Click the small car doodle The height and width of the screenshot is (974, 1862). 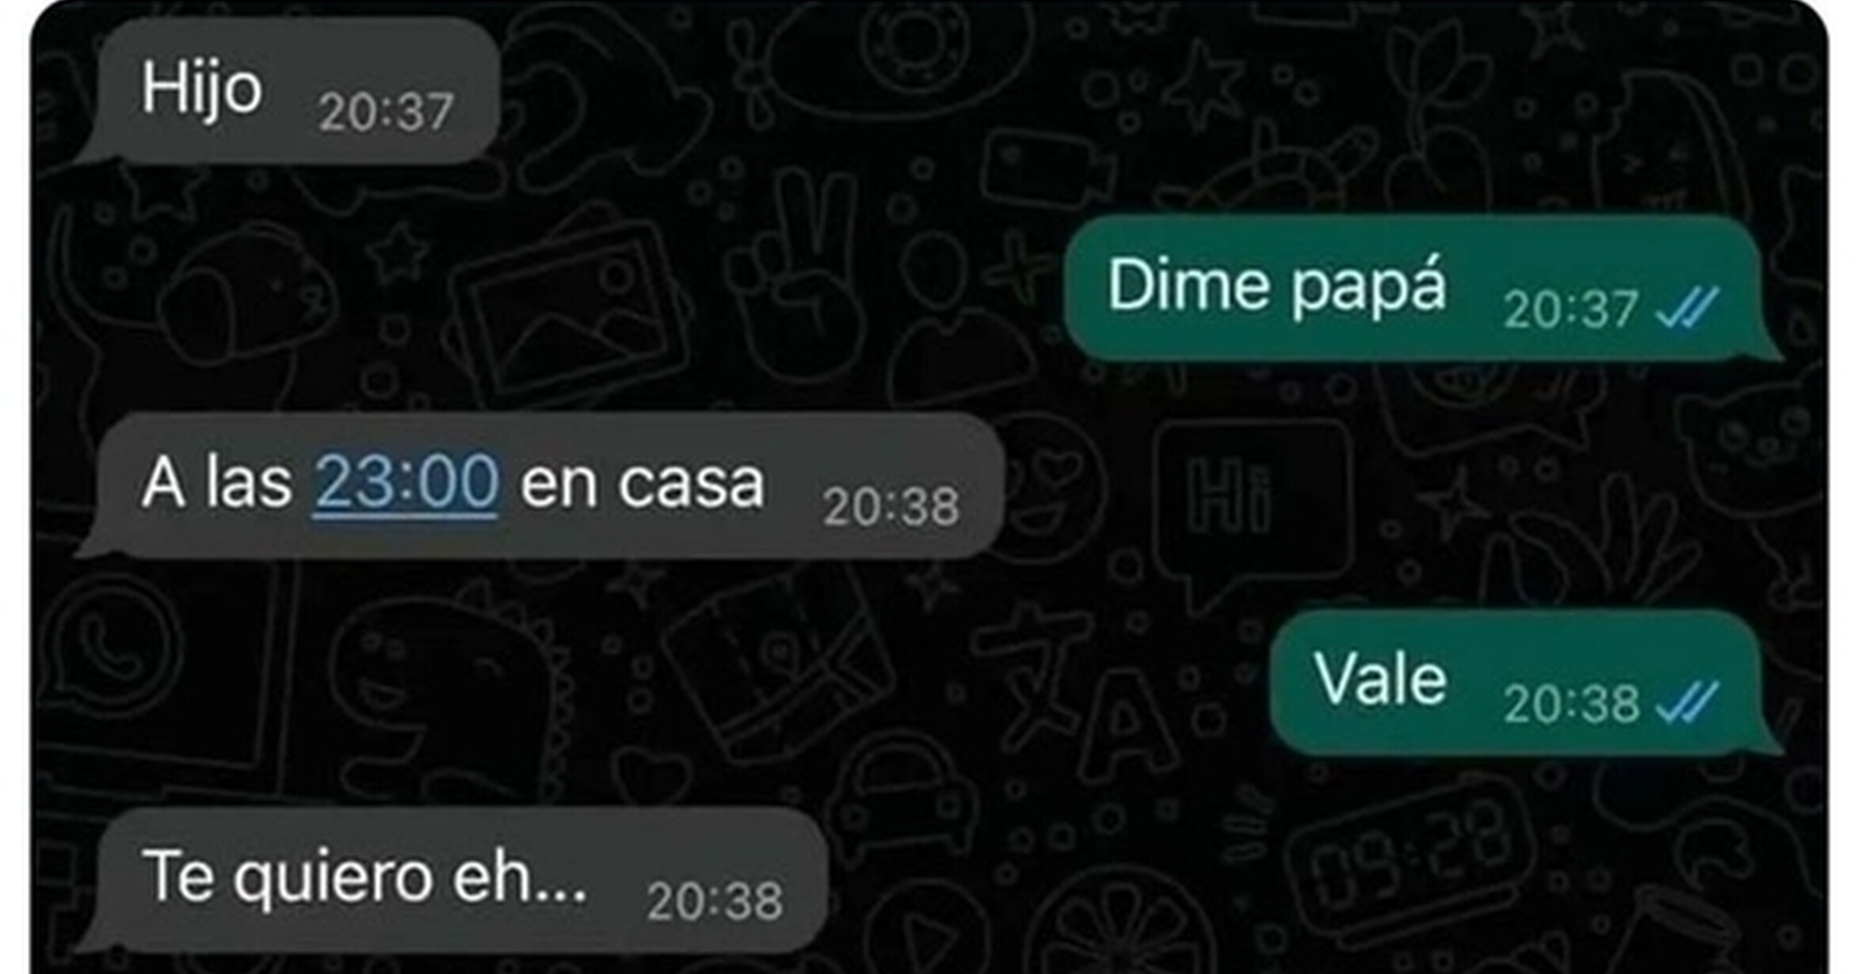899,792
